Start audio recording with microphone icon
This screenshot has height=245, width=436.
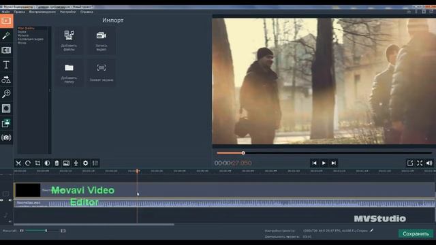tap(76, 163)
